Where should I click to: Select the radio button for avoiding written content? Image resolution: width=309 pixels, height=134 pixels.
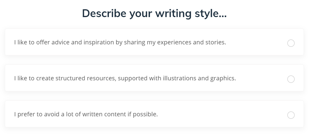point(291,115)
